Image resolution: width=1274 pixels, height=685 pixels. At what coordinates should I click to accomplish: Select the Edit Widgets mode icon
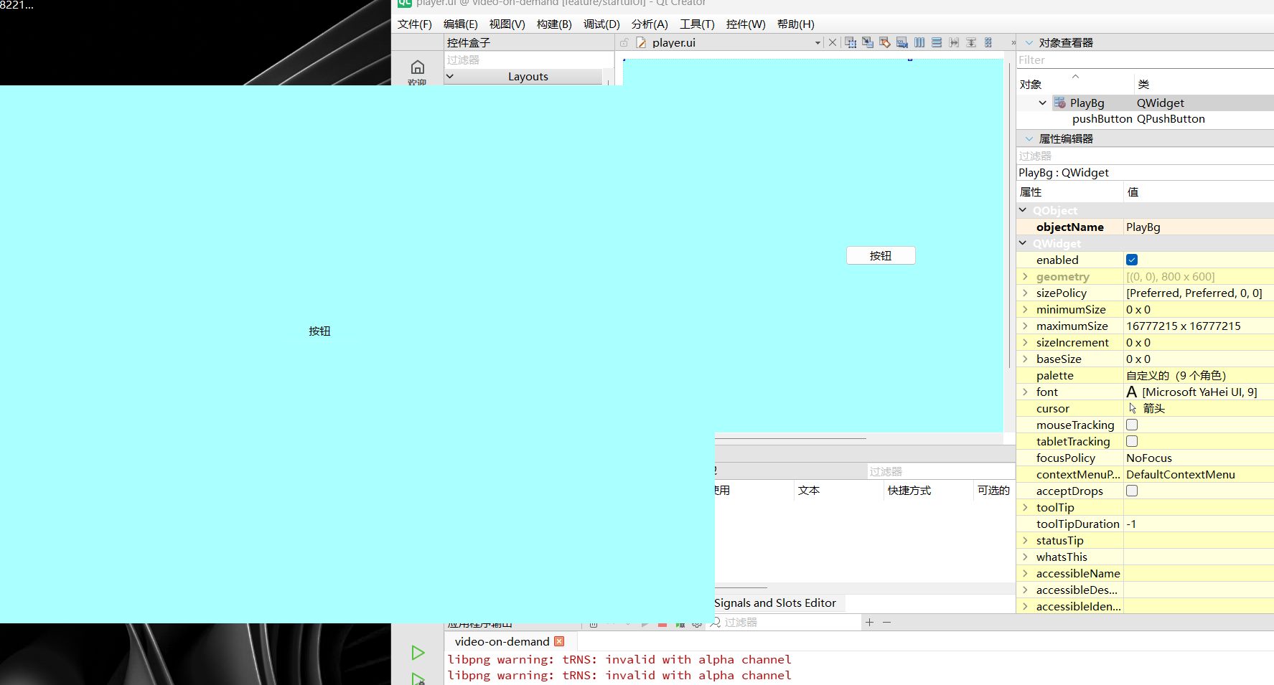(851, 42)
